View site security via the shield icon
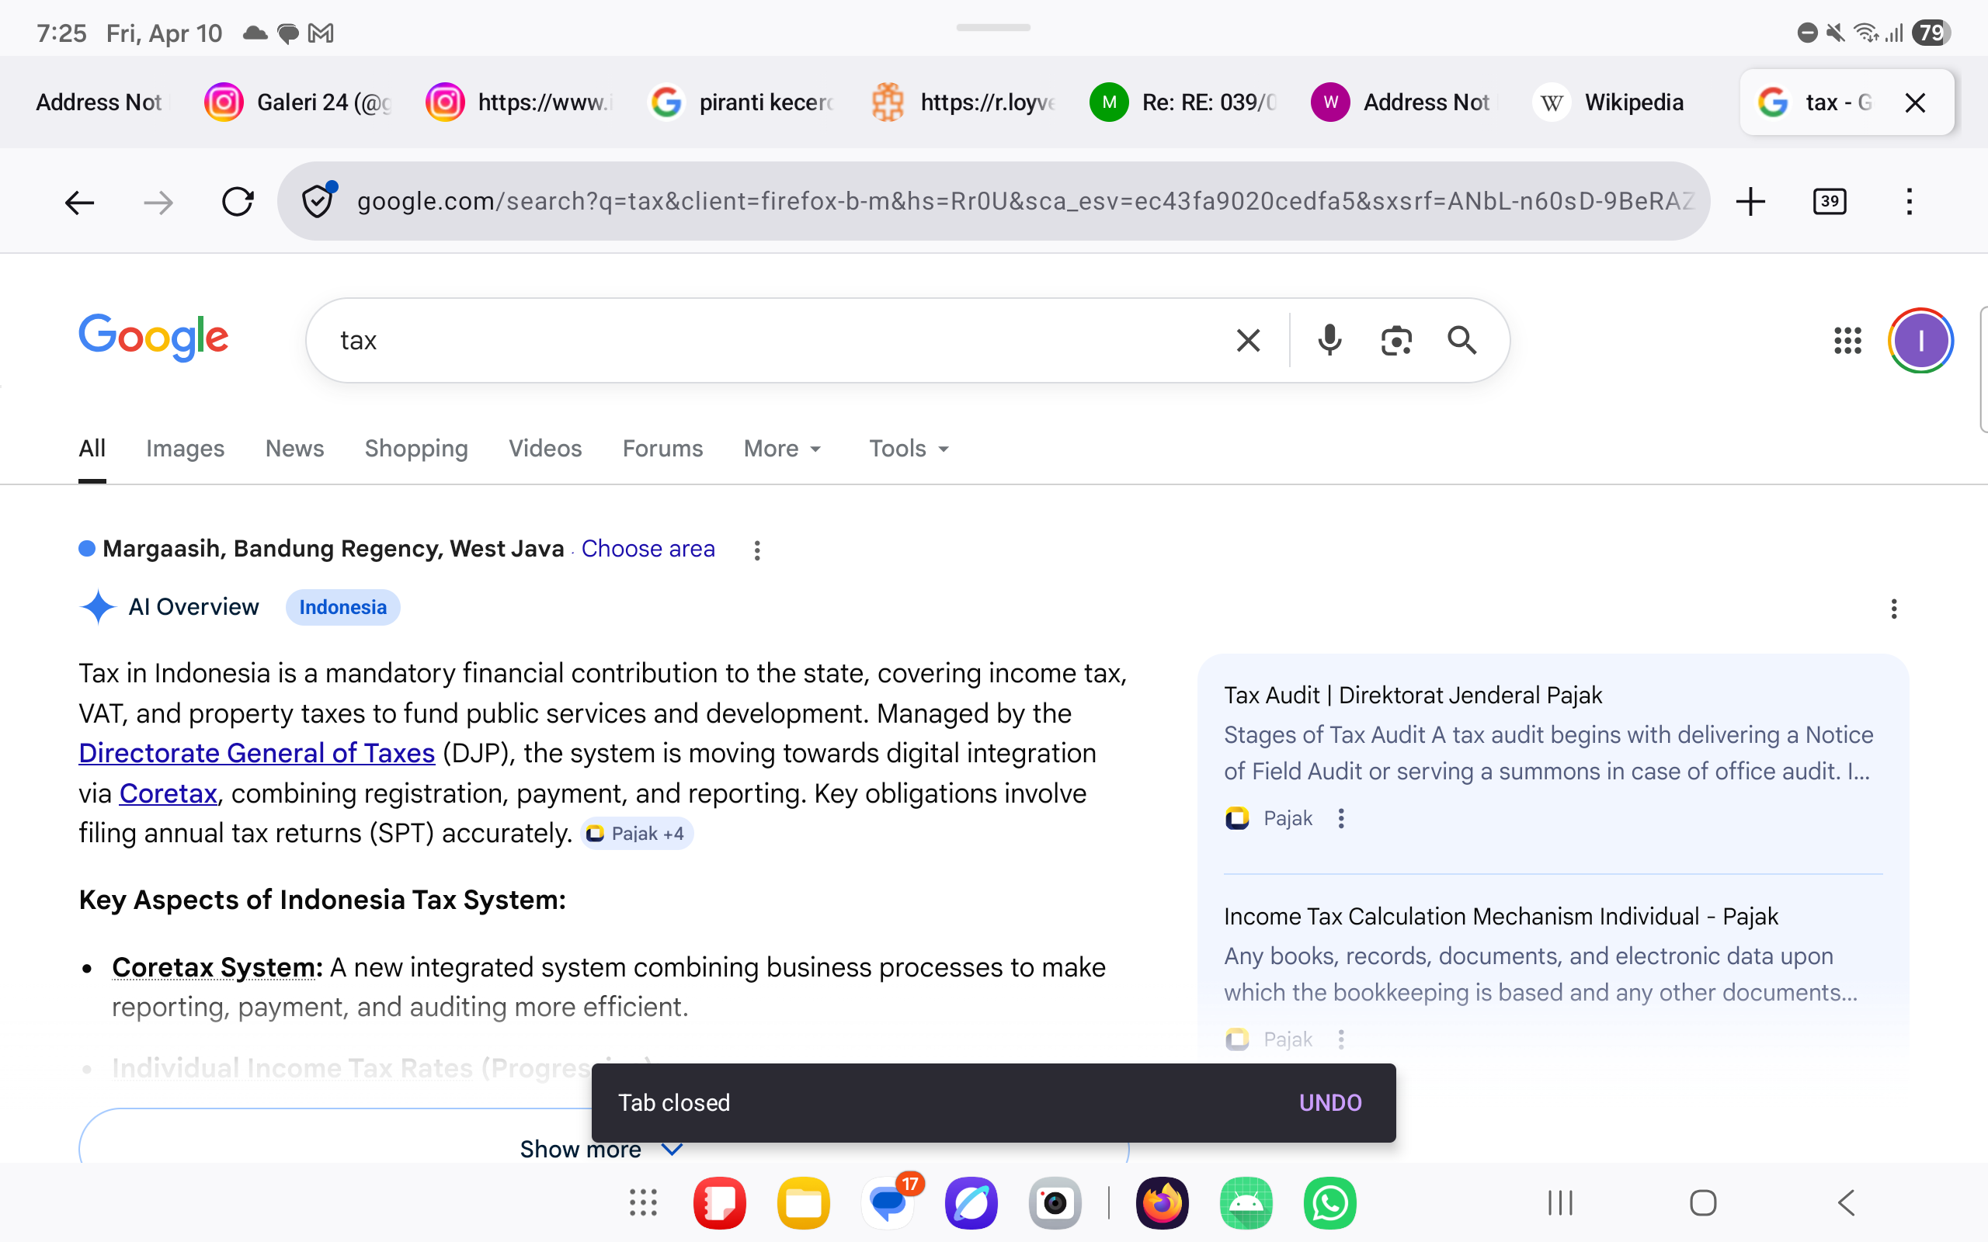 point(317,201)
